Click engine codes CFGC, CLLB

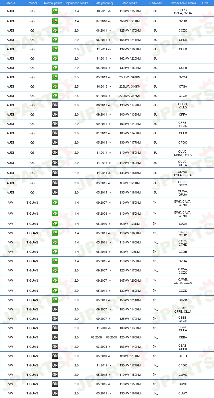click(x=183, y=105)
